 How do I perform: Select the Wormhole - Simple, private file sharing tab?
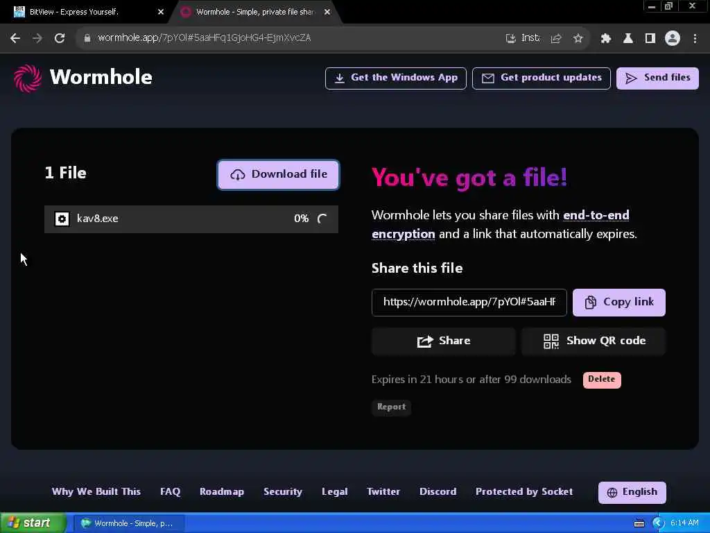254,12
